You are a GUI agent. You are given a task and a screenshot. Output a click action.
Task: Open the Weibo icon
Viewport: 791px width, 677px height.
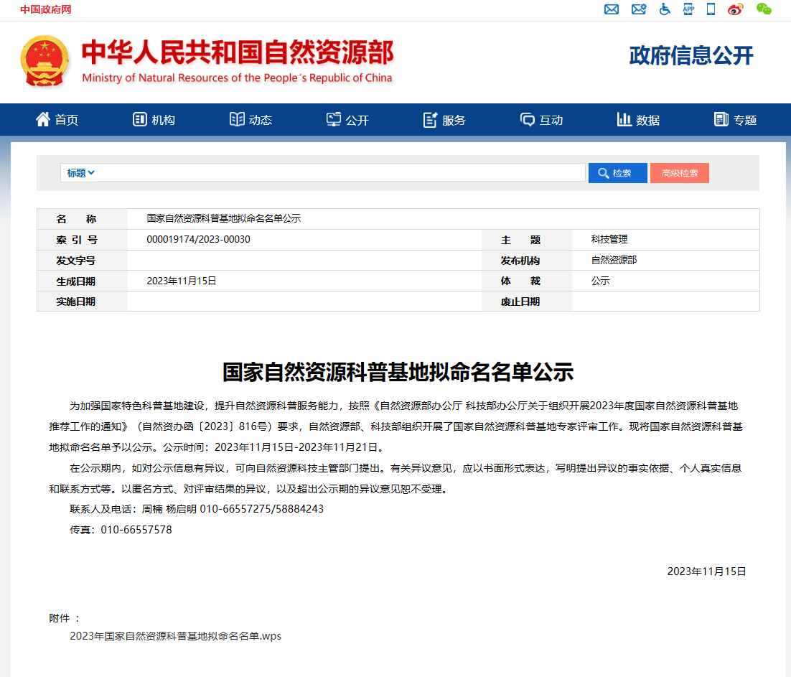736,9
